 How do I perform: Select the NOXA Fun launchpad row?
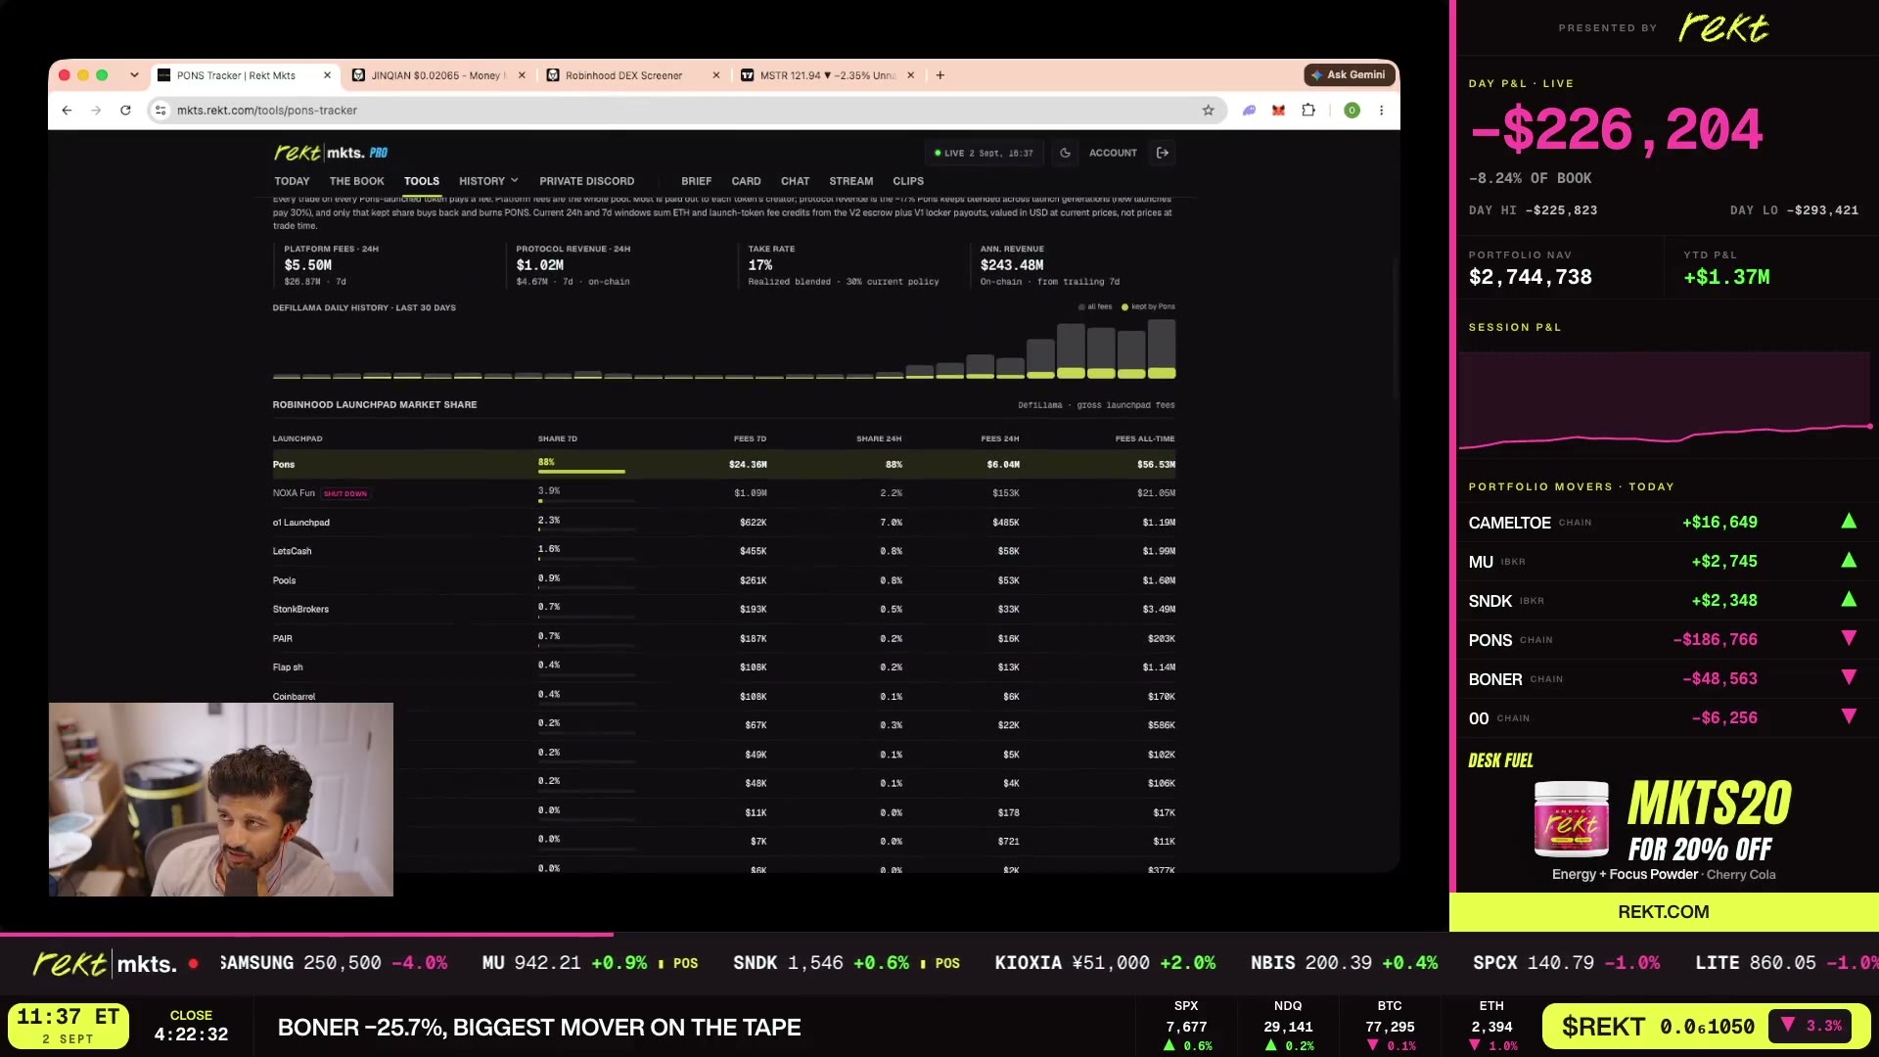coord(723,493)
